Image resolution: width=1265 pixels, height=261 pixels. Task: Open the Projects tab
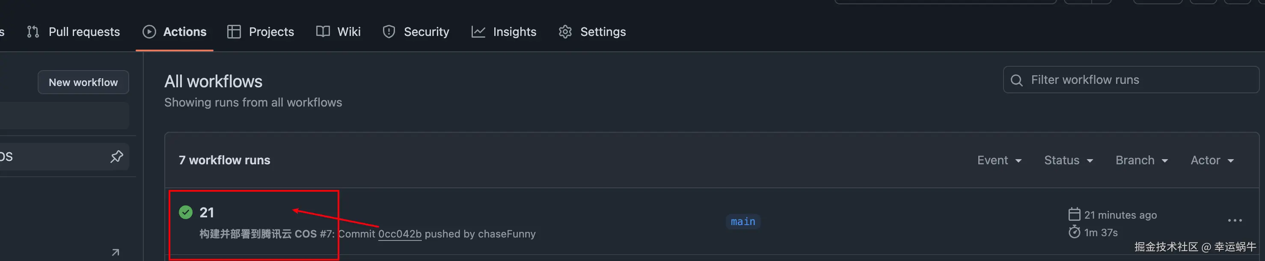tap(261, 32)
